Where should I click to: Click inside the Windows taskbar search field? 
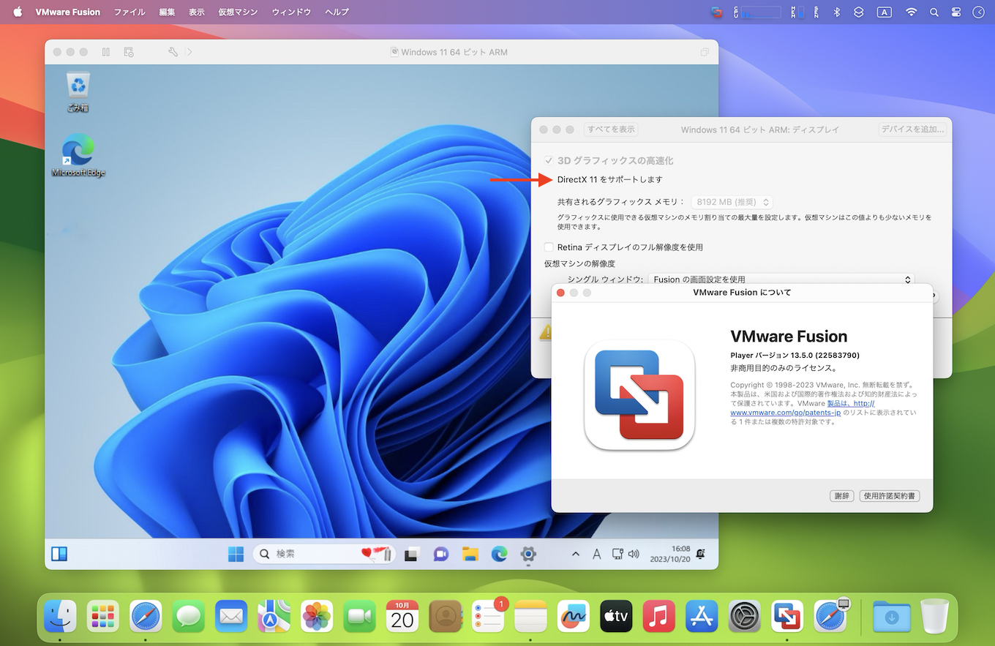click(x=322, y=554)
